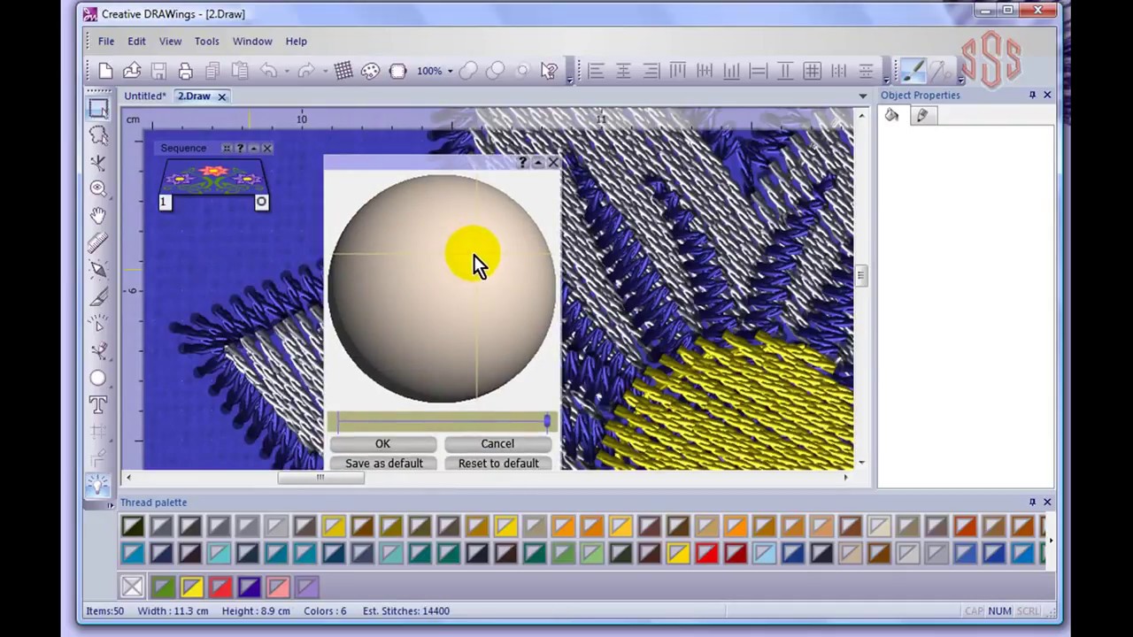This screenshot has height=637, width=1133.
Task: Select the red thread swatch in design colors row
Action: pos(220,586)
